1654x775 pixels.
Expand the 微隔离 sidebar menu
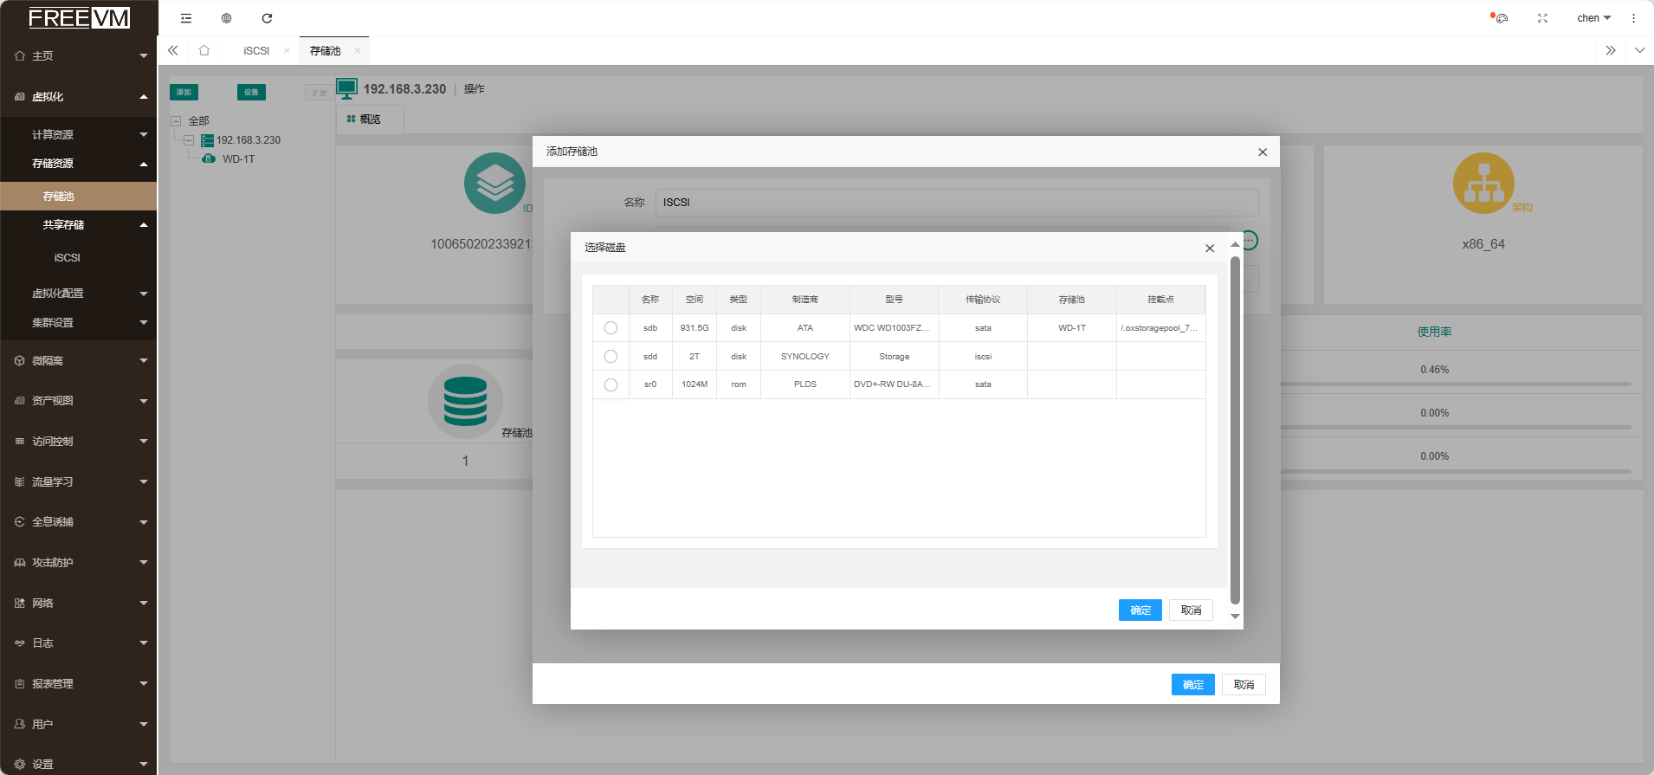click(79, 361)
